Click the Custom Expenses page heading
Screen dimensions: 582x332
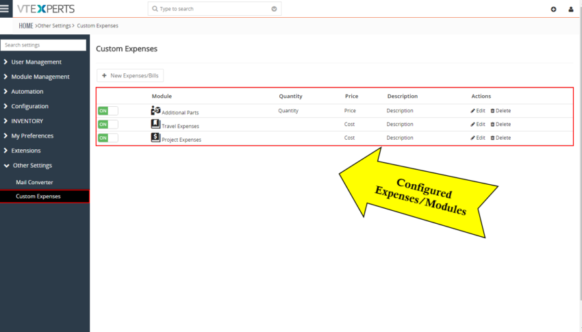pos(127,49)
